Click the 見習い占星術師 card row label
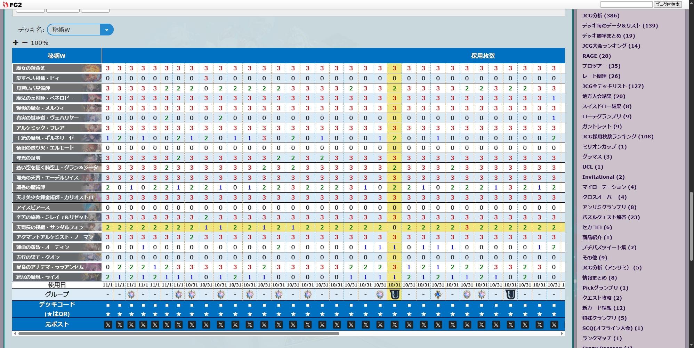The image size is (694, 348). [57, 88]
